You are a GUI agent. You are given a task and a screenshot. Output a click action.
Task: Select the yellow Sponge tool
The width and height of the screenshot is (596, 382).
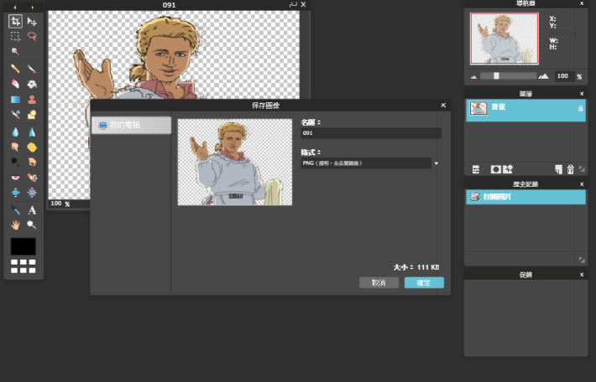click(x=32, y=147)
